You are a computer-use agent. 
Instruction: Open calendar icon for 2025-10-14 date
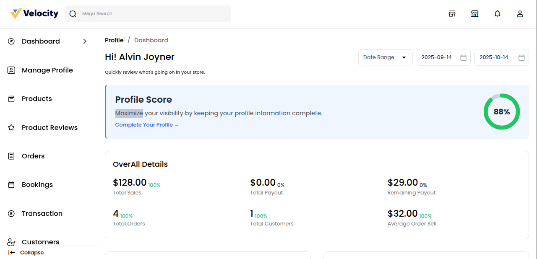521,57
